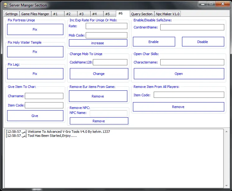Focus the Mob Code input field
Screen dimensions: 232x191
(x=107, y=35)
